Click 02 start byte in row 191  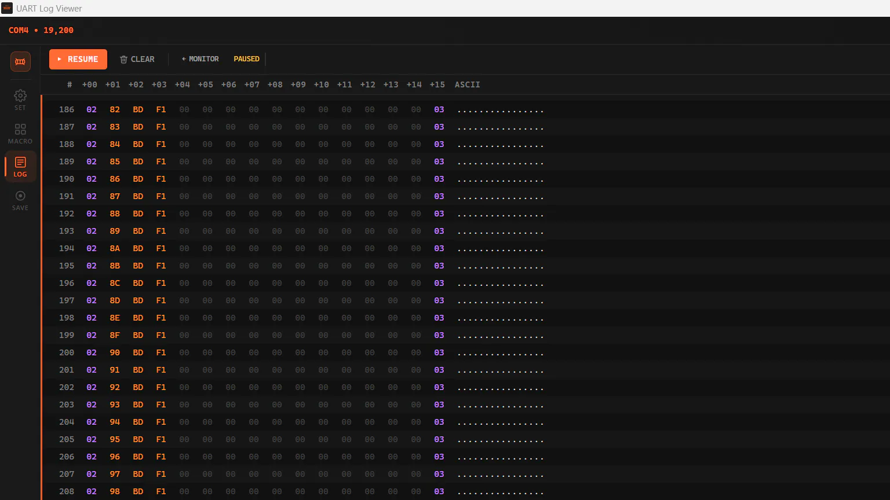92,196
